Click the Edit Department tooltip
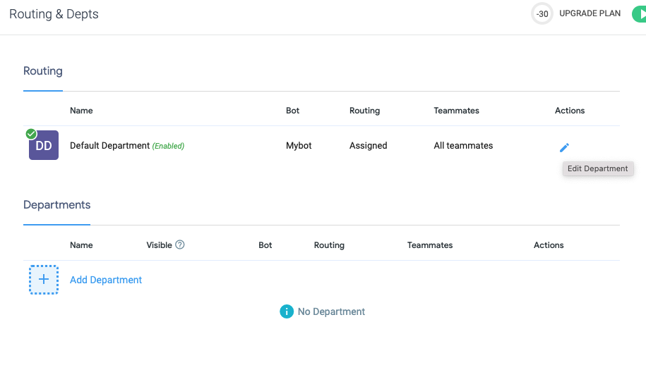The height and width of the screenshot is (365, 646). [x=597, y=169]
